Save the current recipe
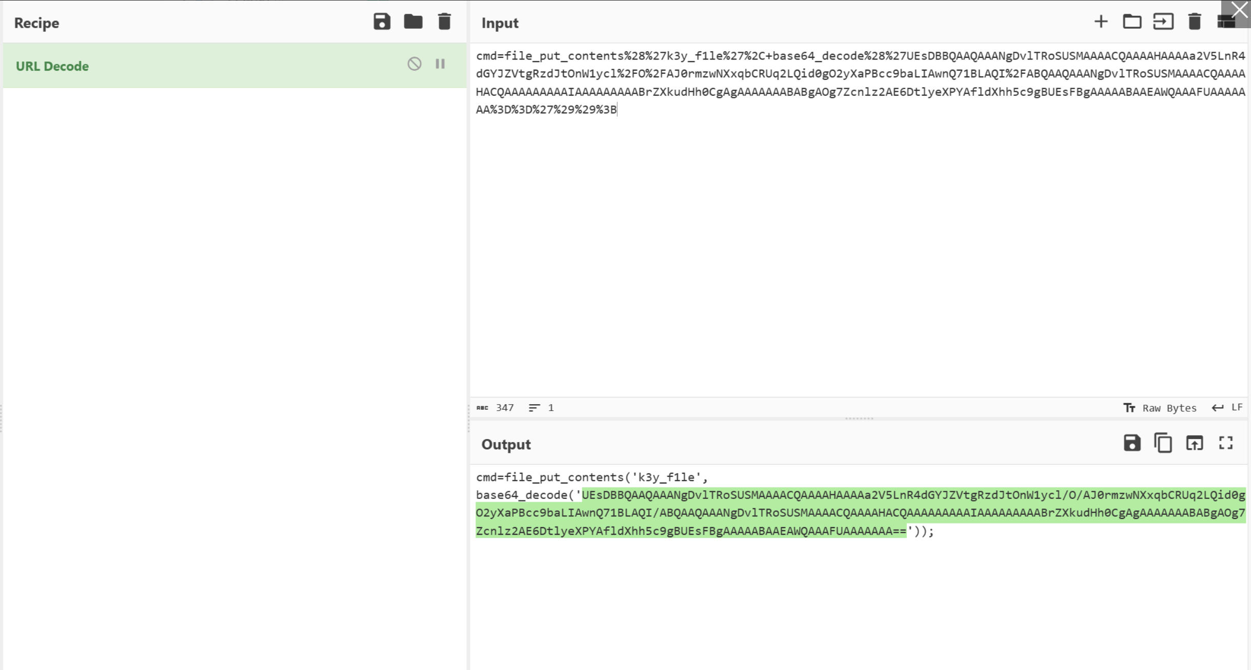Viewport: 1251px width, 670px height. [382, 22]
